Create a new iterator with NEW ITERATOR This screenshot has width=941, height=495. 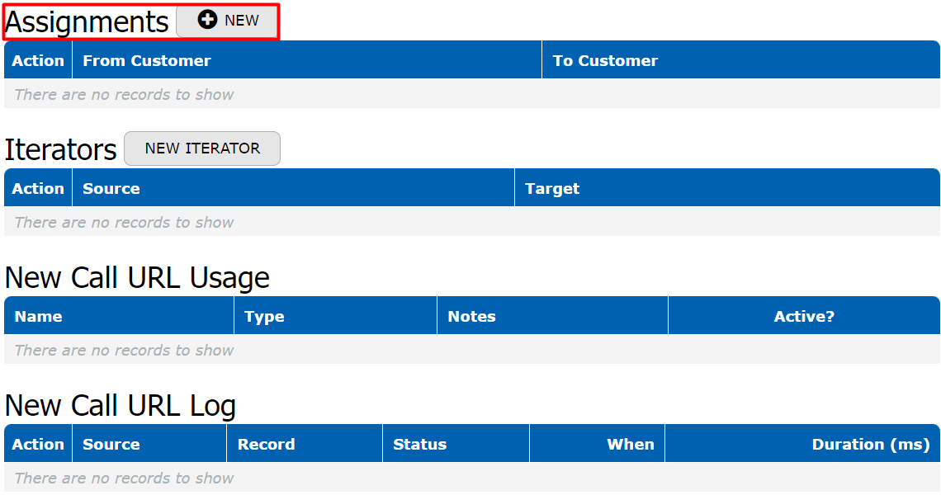pos(202,148)
